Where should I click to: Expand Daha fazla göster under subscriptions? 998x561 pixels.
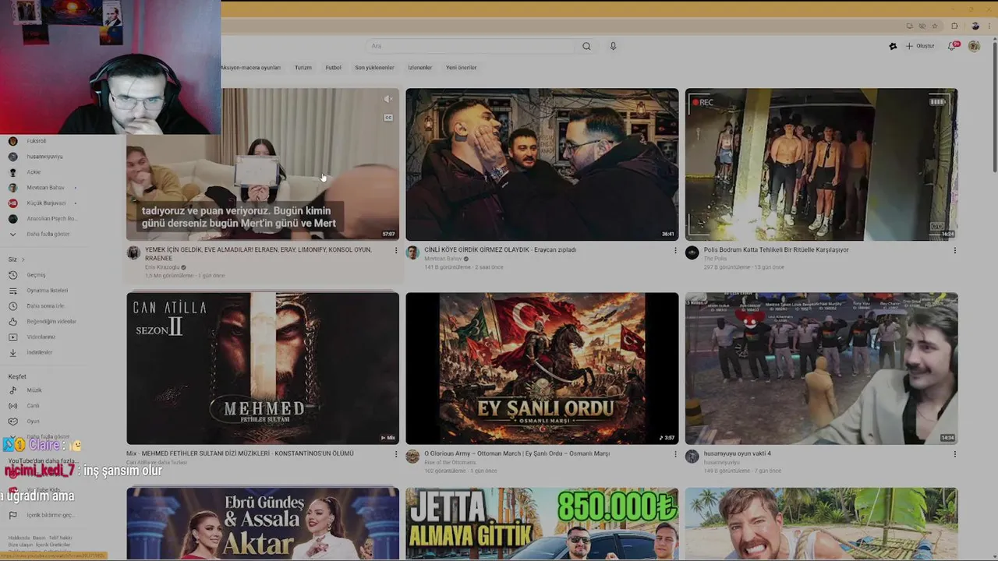point(47,234)
